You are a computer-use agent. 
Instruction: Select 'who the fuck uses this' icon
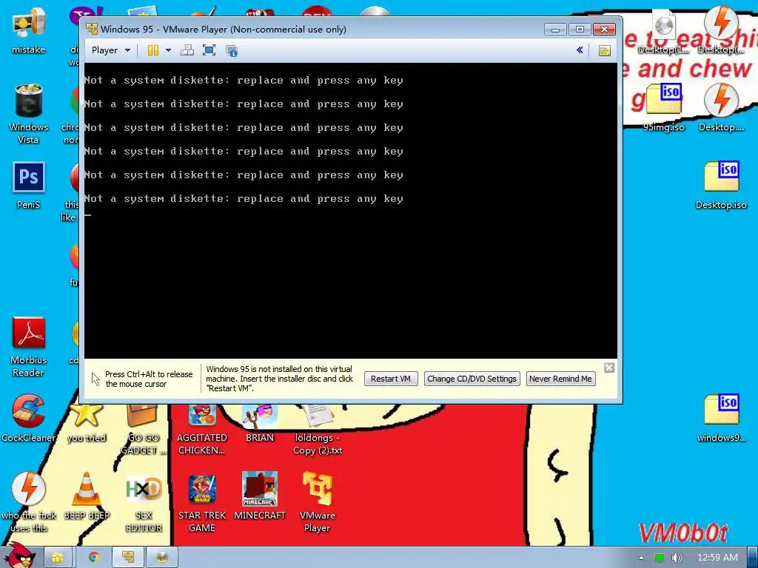pos(29,502)
